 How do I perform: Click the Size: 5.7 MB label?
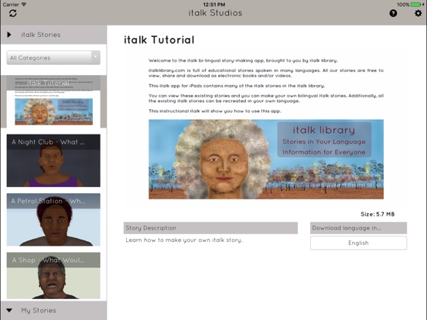(377, 214)
